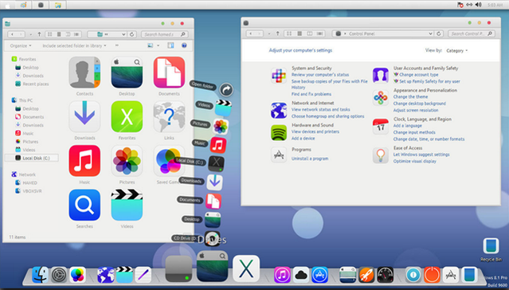Viewport: 509px width, 290px height.
Task: Open the Videos clapperboard folder in explorer
Action: [x=127, y=205]
